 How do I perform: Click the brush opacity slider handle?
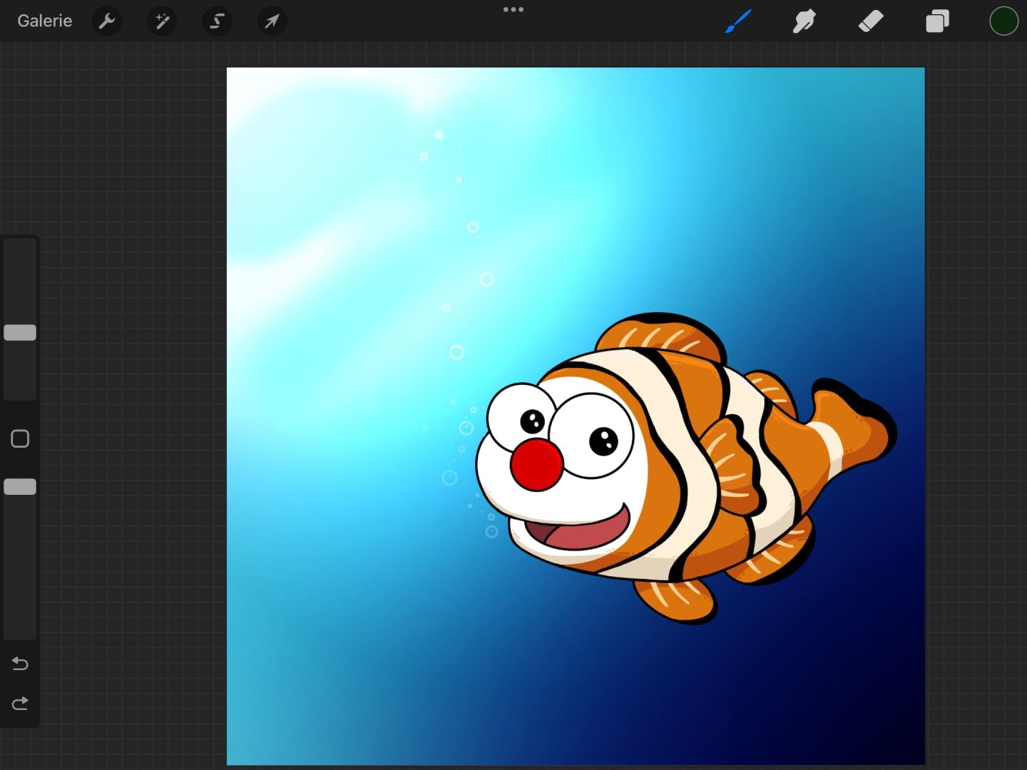tap(20, 487)
